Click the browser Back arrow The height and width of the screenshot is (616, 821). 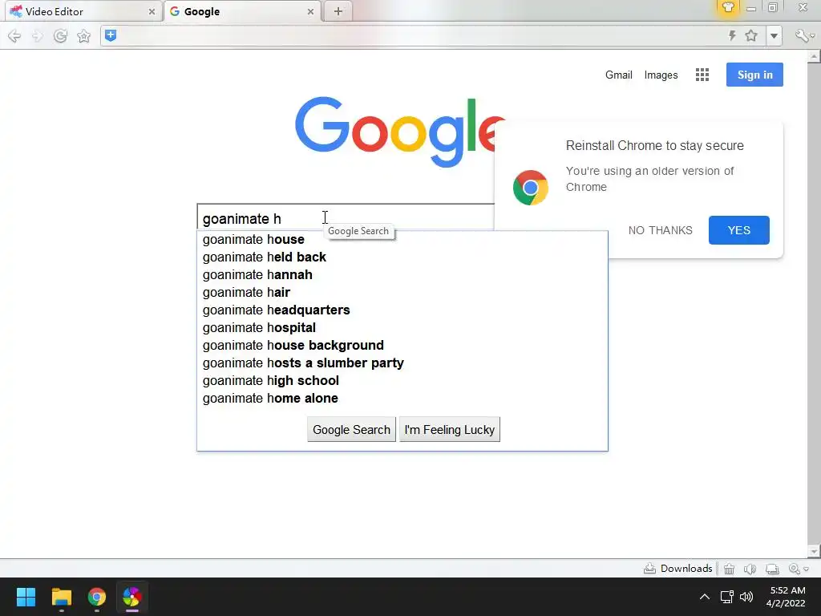[14, 35]
